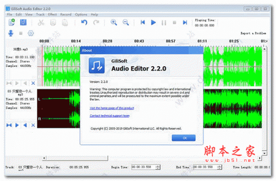Click OK in the About dialog

(184, 138)
